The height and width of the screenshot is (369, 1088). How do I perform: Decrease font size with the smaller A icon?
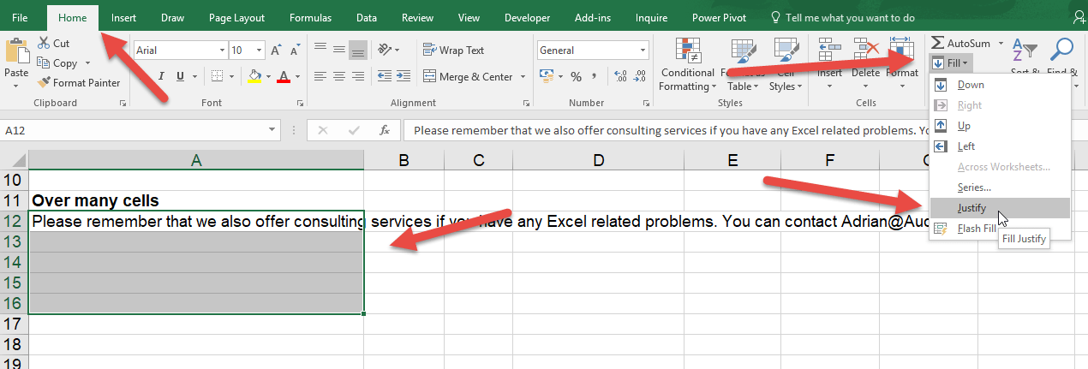point(296,51)
